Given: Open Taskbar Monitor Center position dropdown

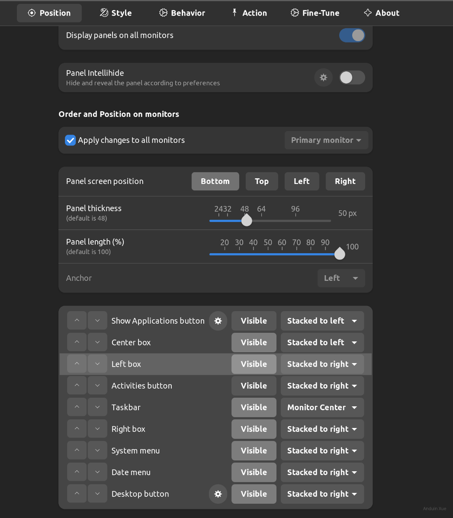Looking at the screenshot, I should (322, 407).
